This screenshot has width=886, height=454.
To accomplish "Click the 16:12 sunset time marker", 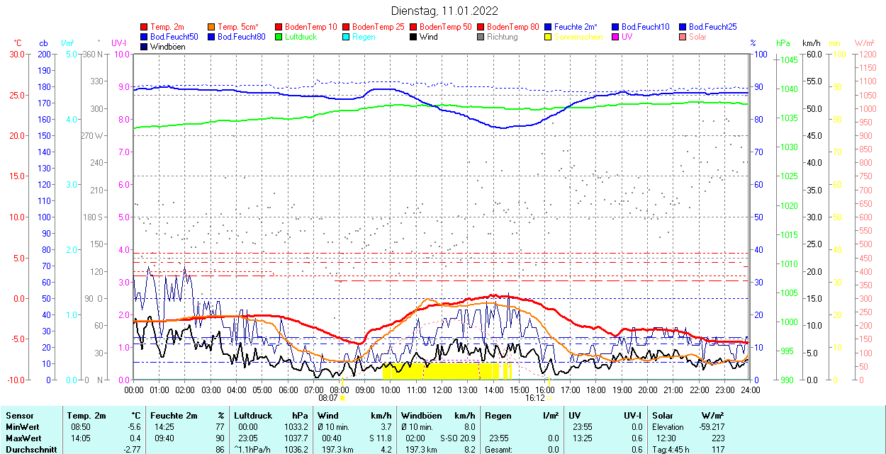I will click(534, 398).
